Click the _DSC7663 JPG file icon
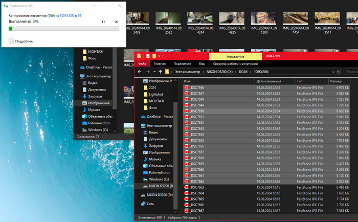This screenshot has height=222, width=358. 187,187
